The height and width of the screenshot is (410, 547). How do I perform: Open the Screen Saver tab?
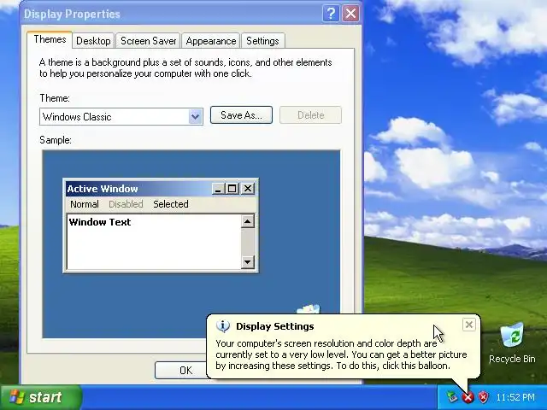click(x=148, y=41)
